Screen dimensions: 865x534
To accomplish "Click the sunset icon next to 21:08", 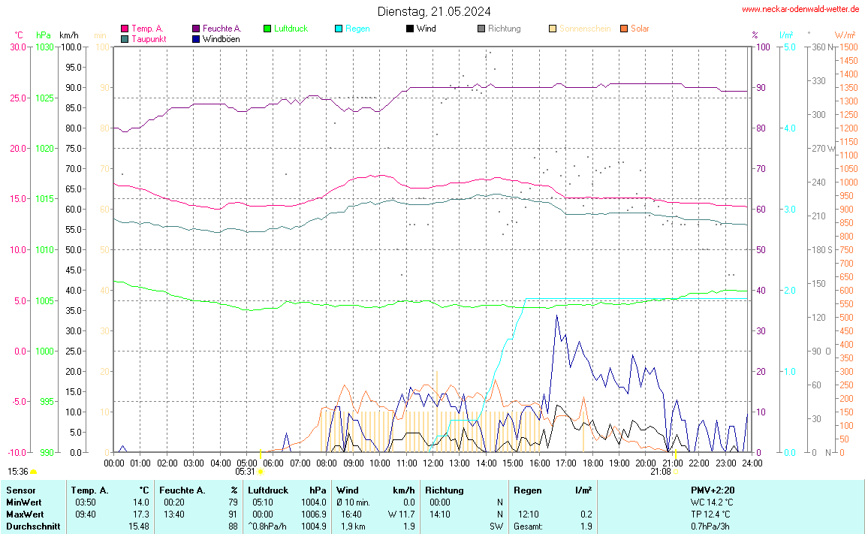I will coord(676,472).
